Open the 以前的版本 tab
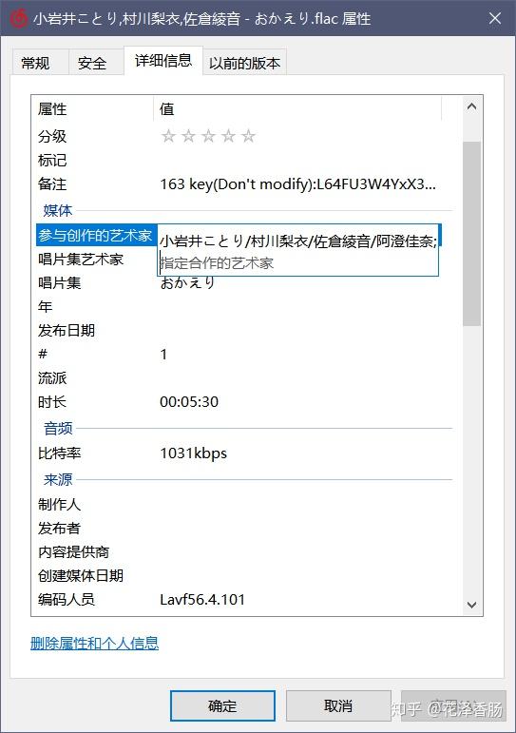 244,63
